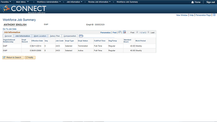This screenshot has width=217, height=122.
Task: Follow the Go To Job Data link
Action: coord(9,29)
